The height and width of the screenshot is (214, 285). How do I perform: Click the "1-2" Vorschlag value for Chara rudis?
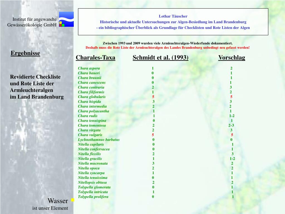(232, 116)
